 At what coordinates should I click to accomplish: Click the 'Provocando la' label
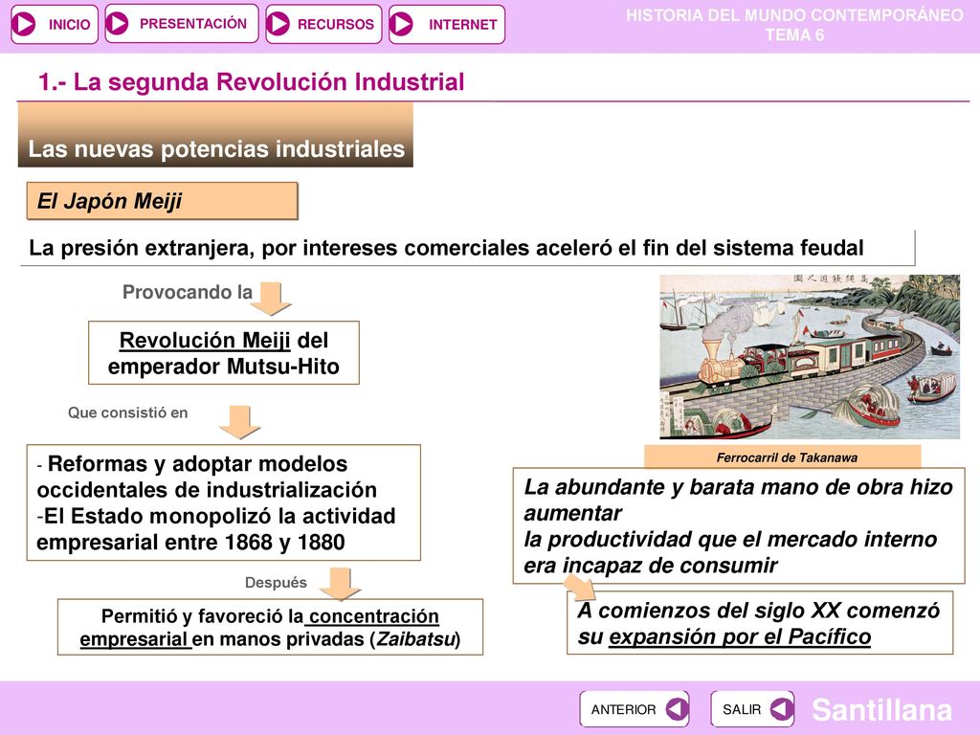(188, 292)
